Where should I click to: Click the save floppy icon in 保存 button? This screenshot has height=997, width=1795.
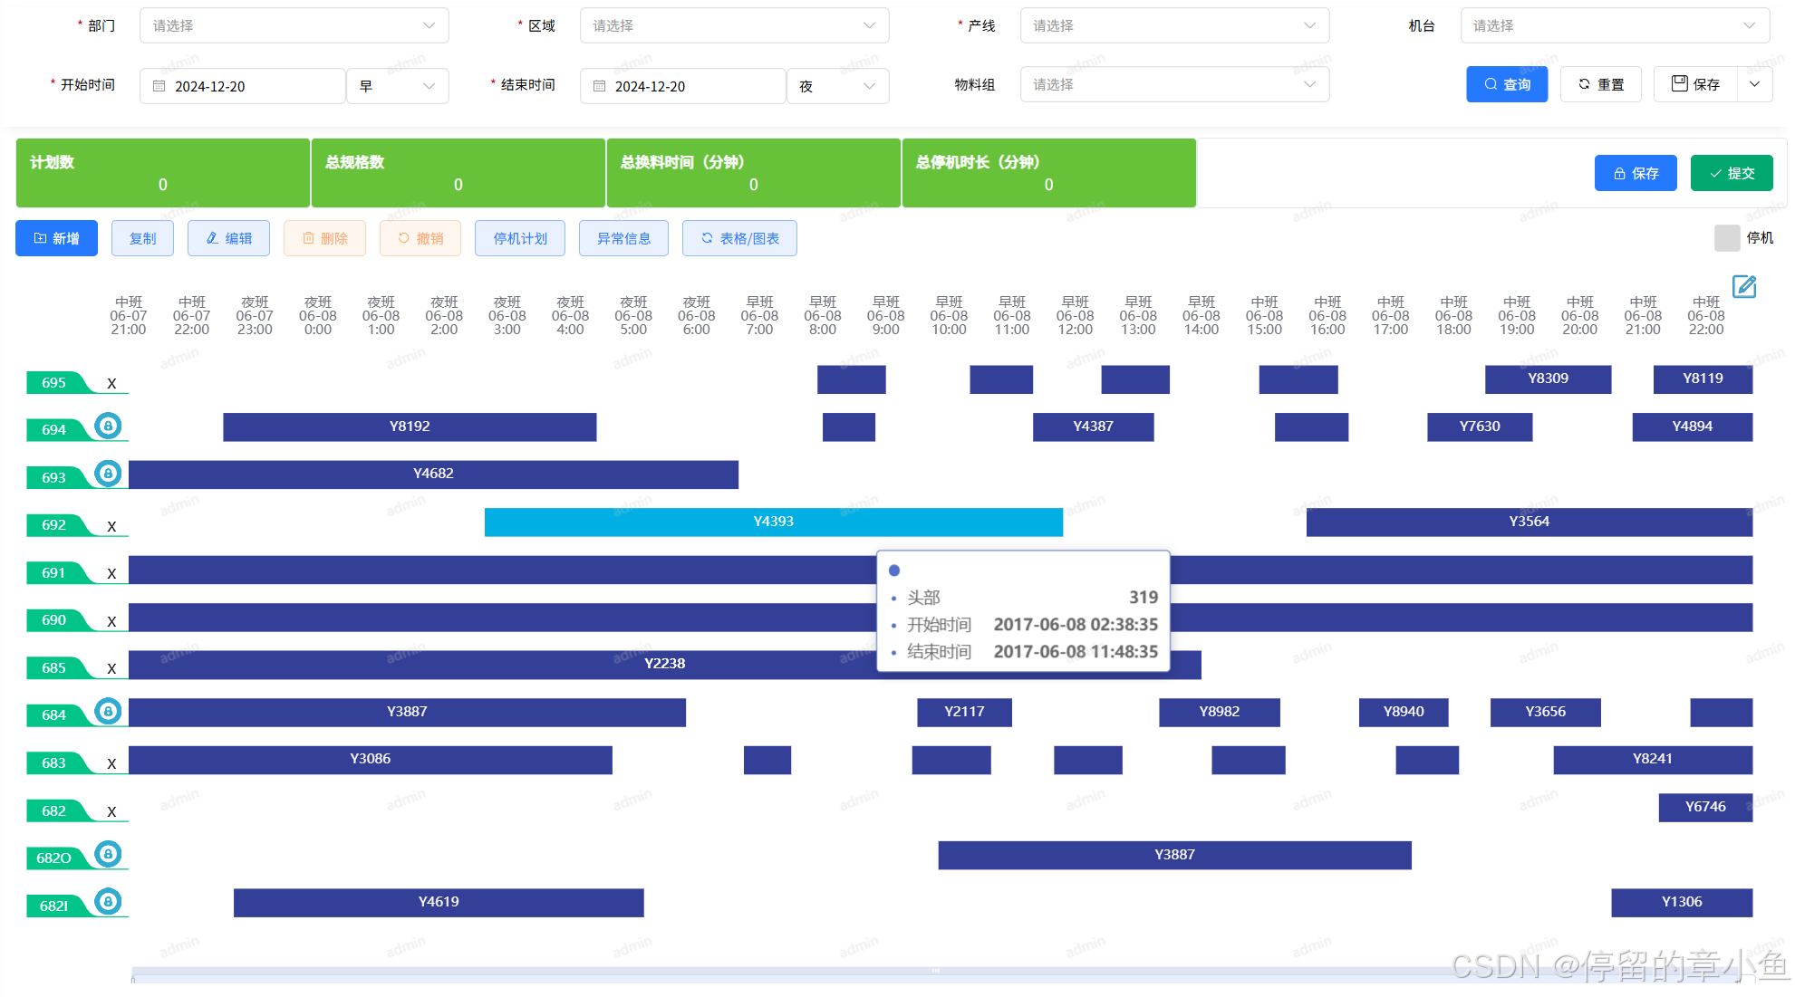1679,83
